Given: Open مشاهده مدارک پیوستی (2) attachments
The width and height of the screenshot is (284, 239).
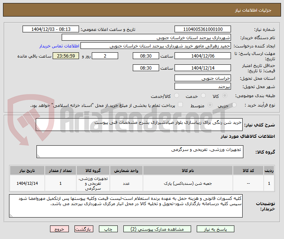Looking at the screenshot, I should pos(157,229).
